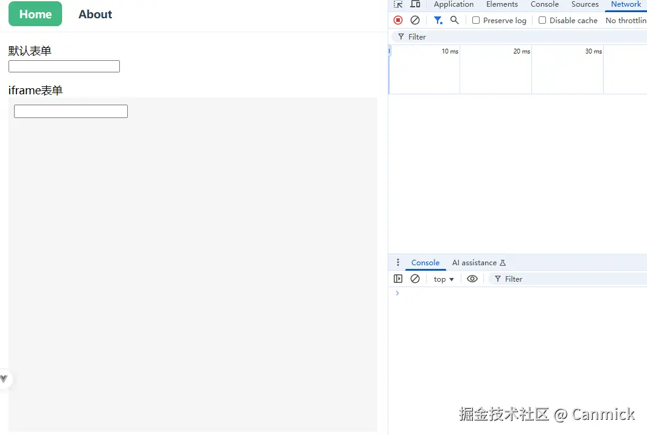647x435 pixels.
Task: Click the green Home button
Action: 35,13
